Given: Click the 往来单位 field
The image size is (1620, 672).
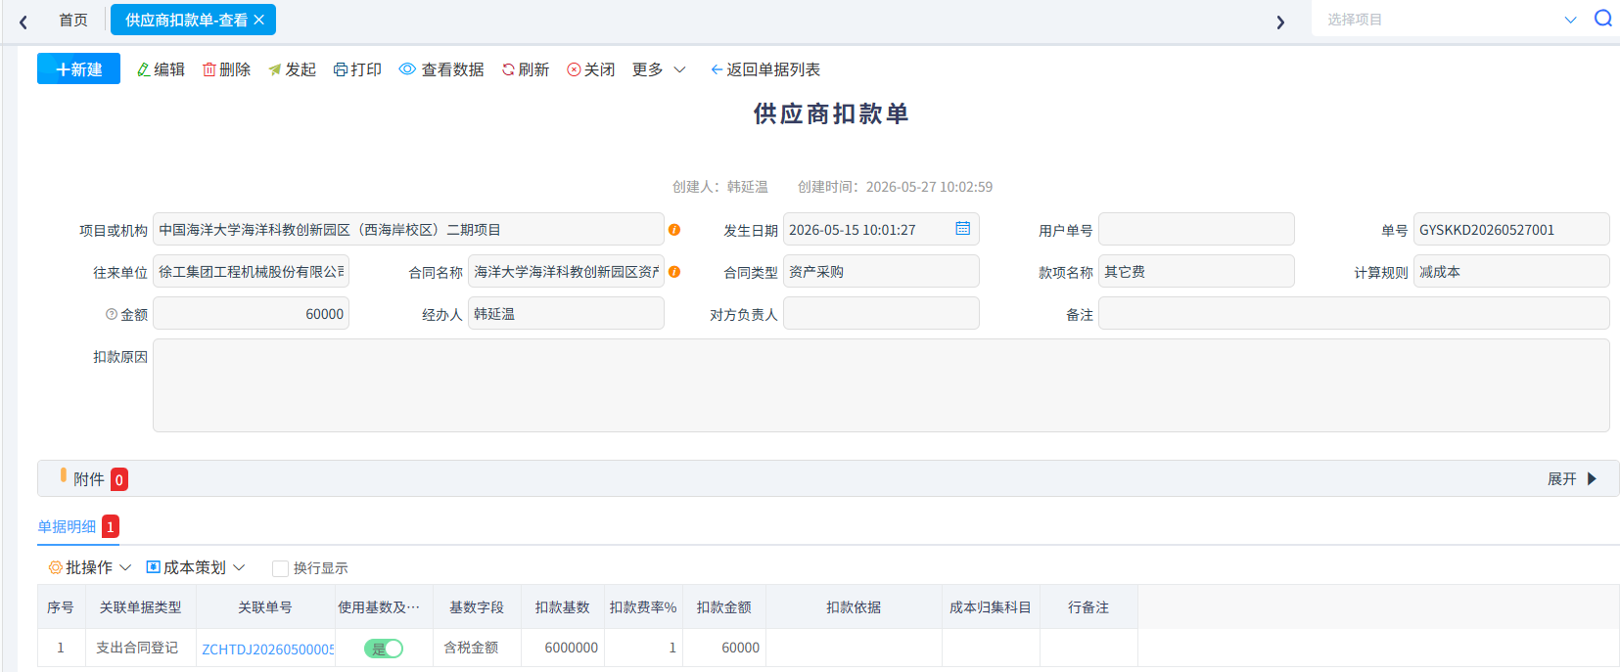Looking at the screenshot, I should coord(251,271).
